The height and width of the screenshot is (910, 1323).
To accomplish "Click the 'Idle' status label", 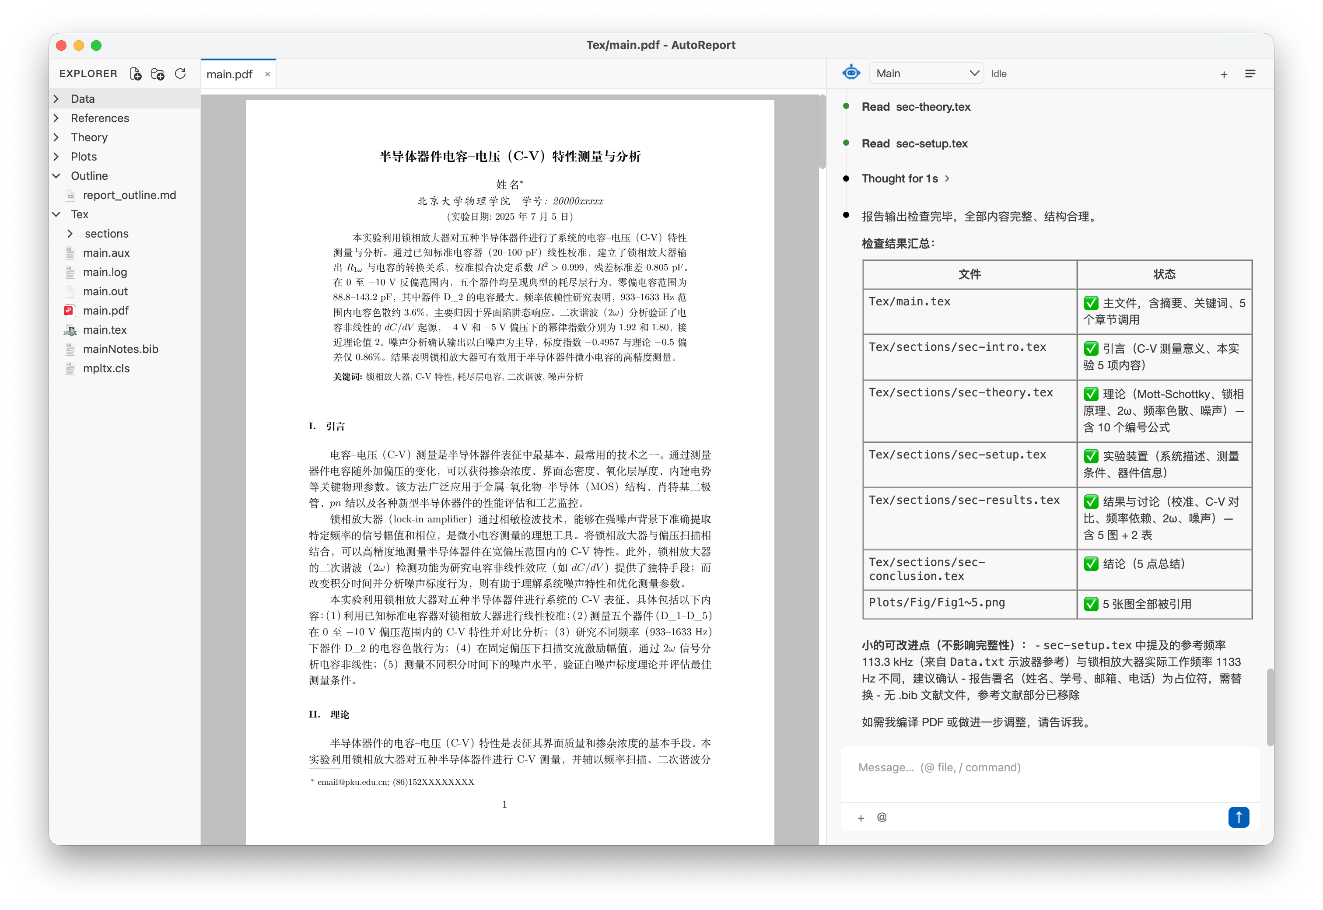I will [x=998, y=73].
